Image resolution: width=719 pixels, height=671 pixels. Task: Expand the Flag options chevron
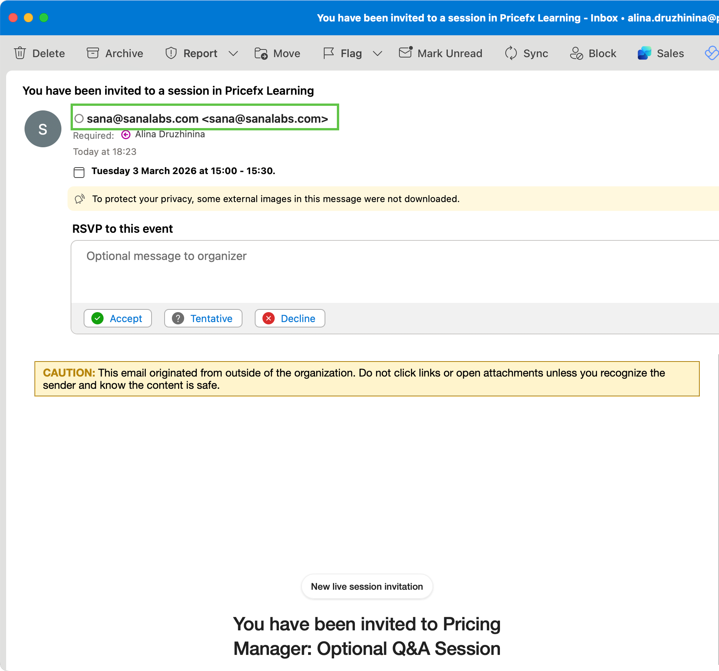pyautogui.click(x=378, y=53)
